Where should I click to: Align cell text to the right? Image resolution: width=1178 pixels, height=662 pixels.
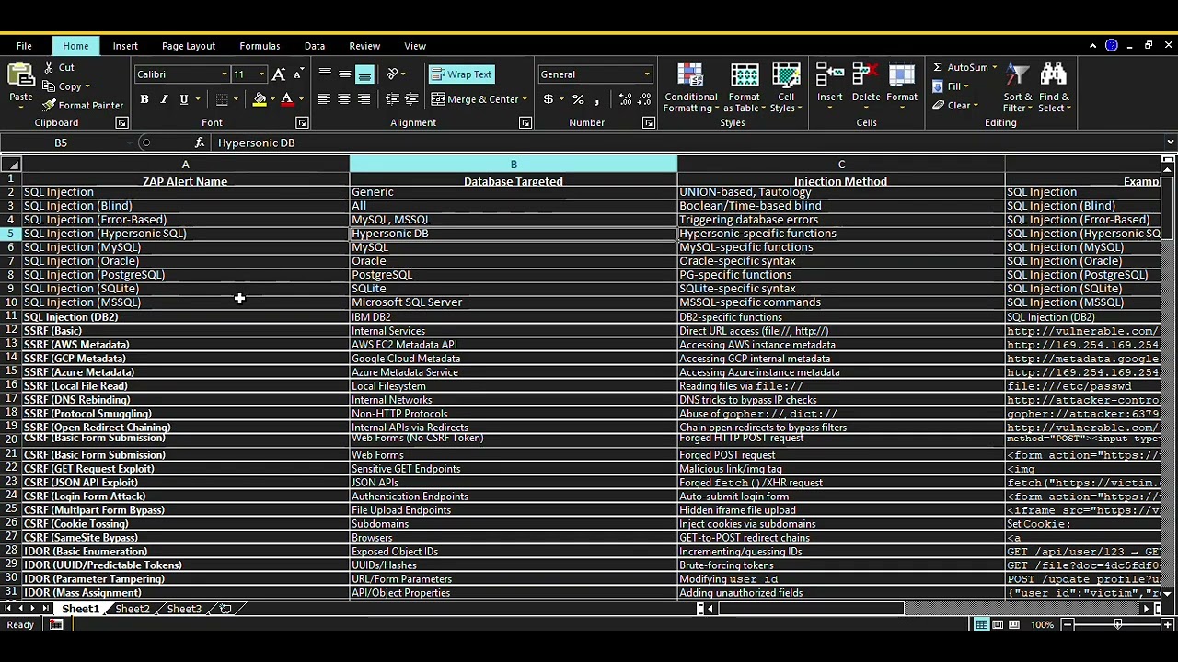coord(364,99)
